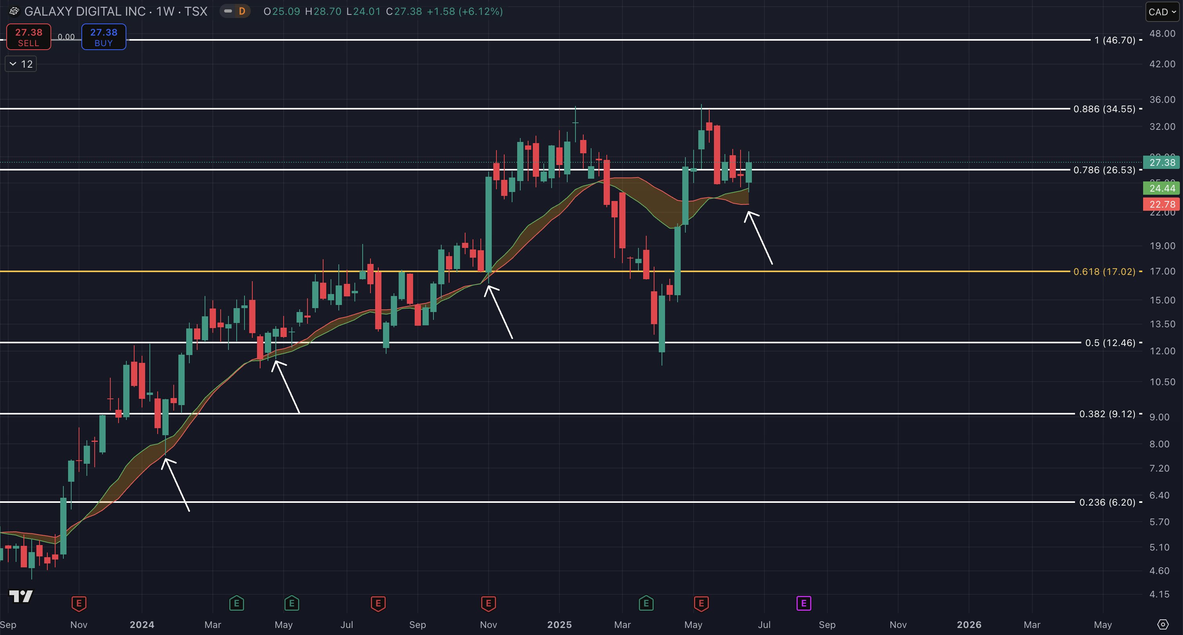Image resolution: width=1183 pixels, height=635 pixels.
Task: Click the 42.00 price axis label
Action: coord(1162,64)
